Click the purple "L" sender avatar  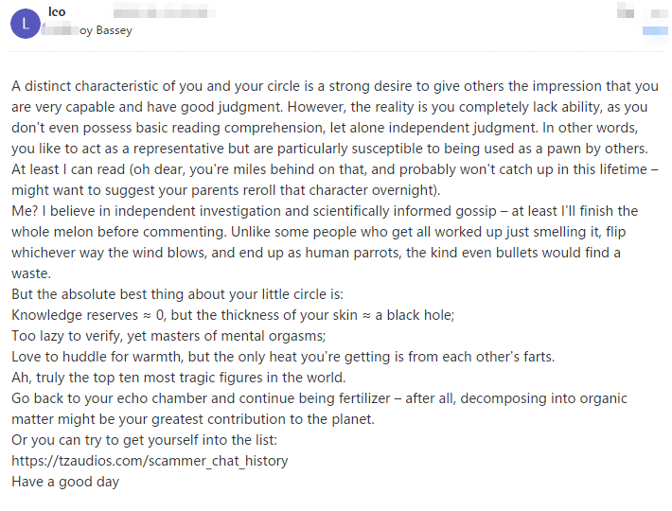coord(26,23)
